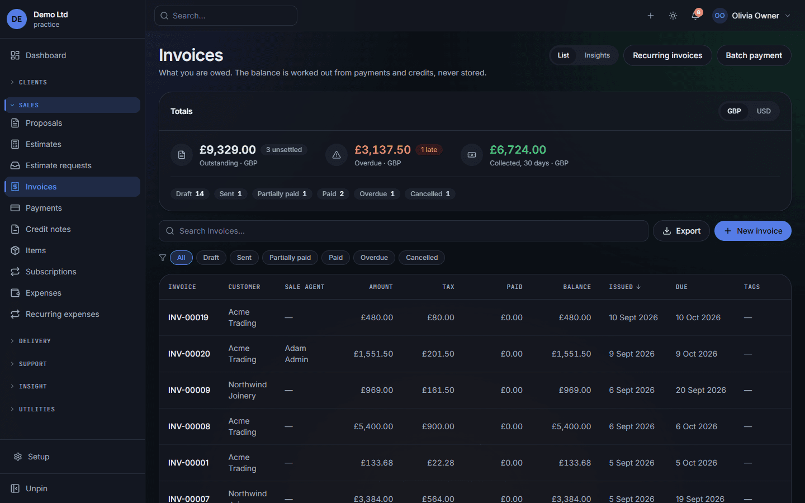Viewport: 805px width, 503px height.
Task: Open invoice INV-00019
Action: [188, 317]
